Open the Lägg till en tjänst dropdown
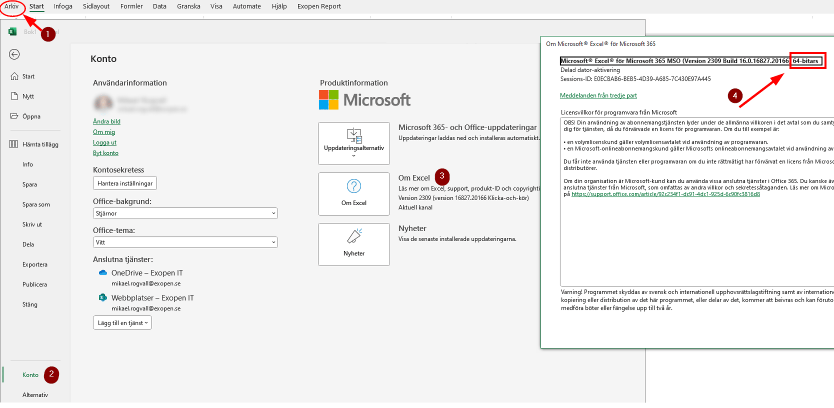 122,323
